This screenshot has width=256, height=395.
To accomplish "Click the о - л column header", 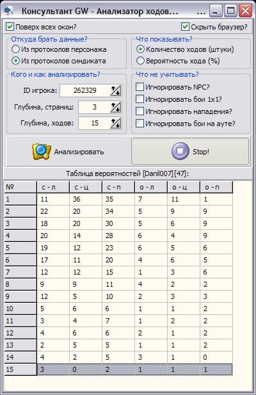I will click(151, 187).
